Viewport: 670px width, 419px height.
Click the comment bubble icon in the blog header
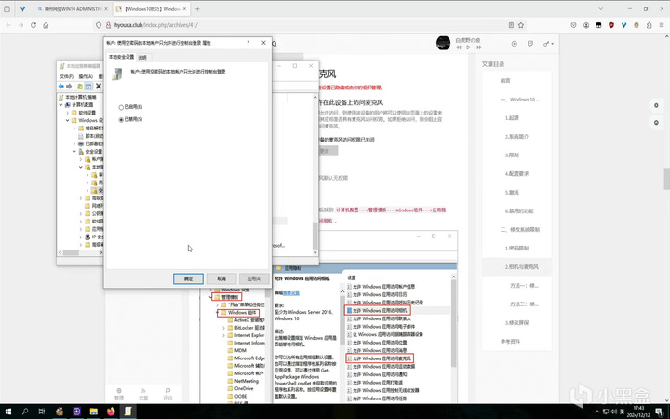pyautogui.click(x=530, y=44)
